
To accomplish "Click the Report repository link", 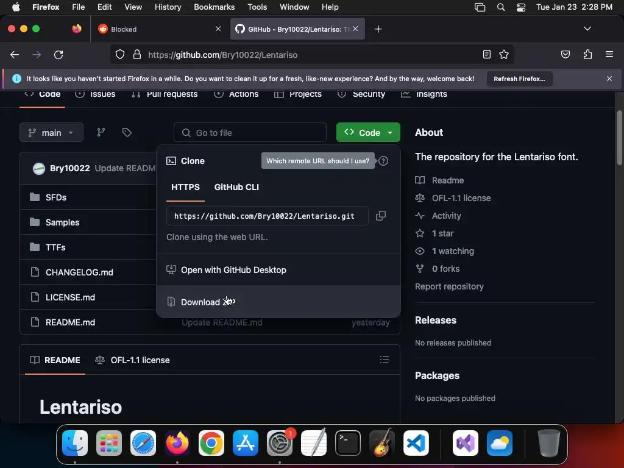I will point(449,286).
